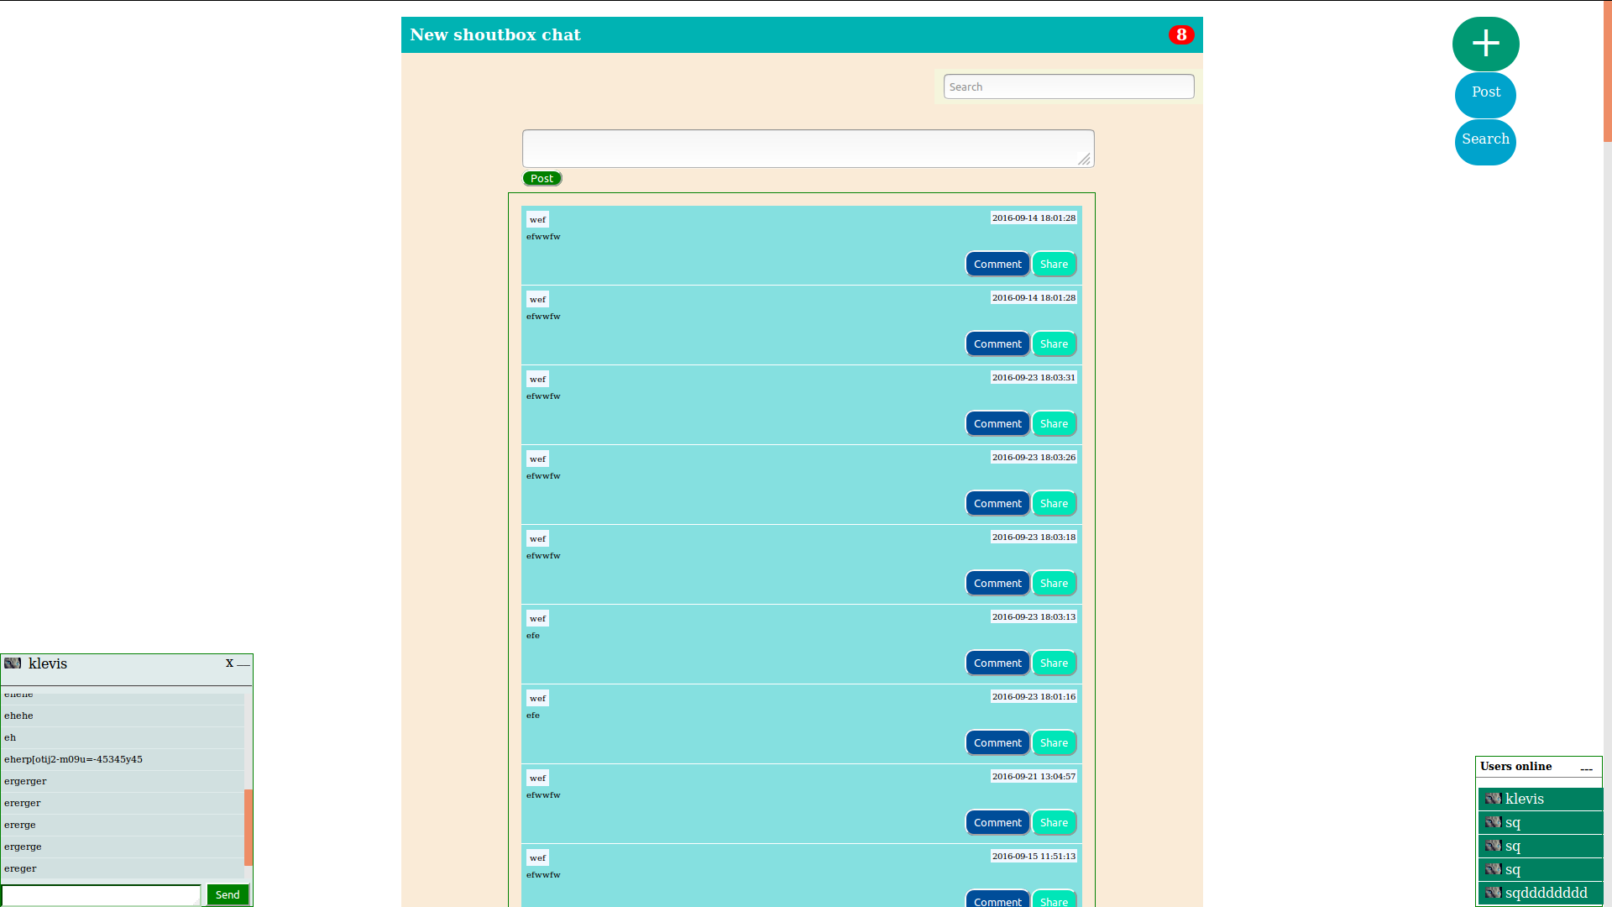
Task: Open the circular Post icon
Action: click(x=1484, y=95)
